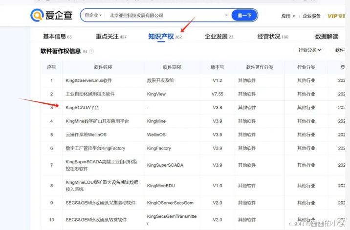Click the KingMineEDU short name cell
This screenshot has width=350, height=230.
161,186
